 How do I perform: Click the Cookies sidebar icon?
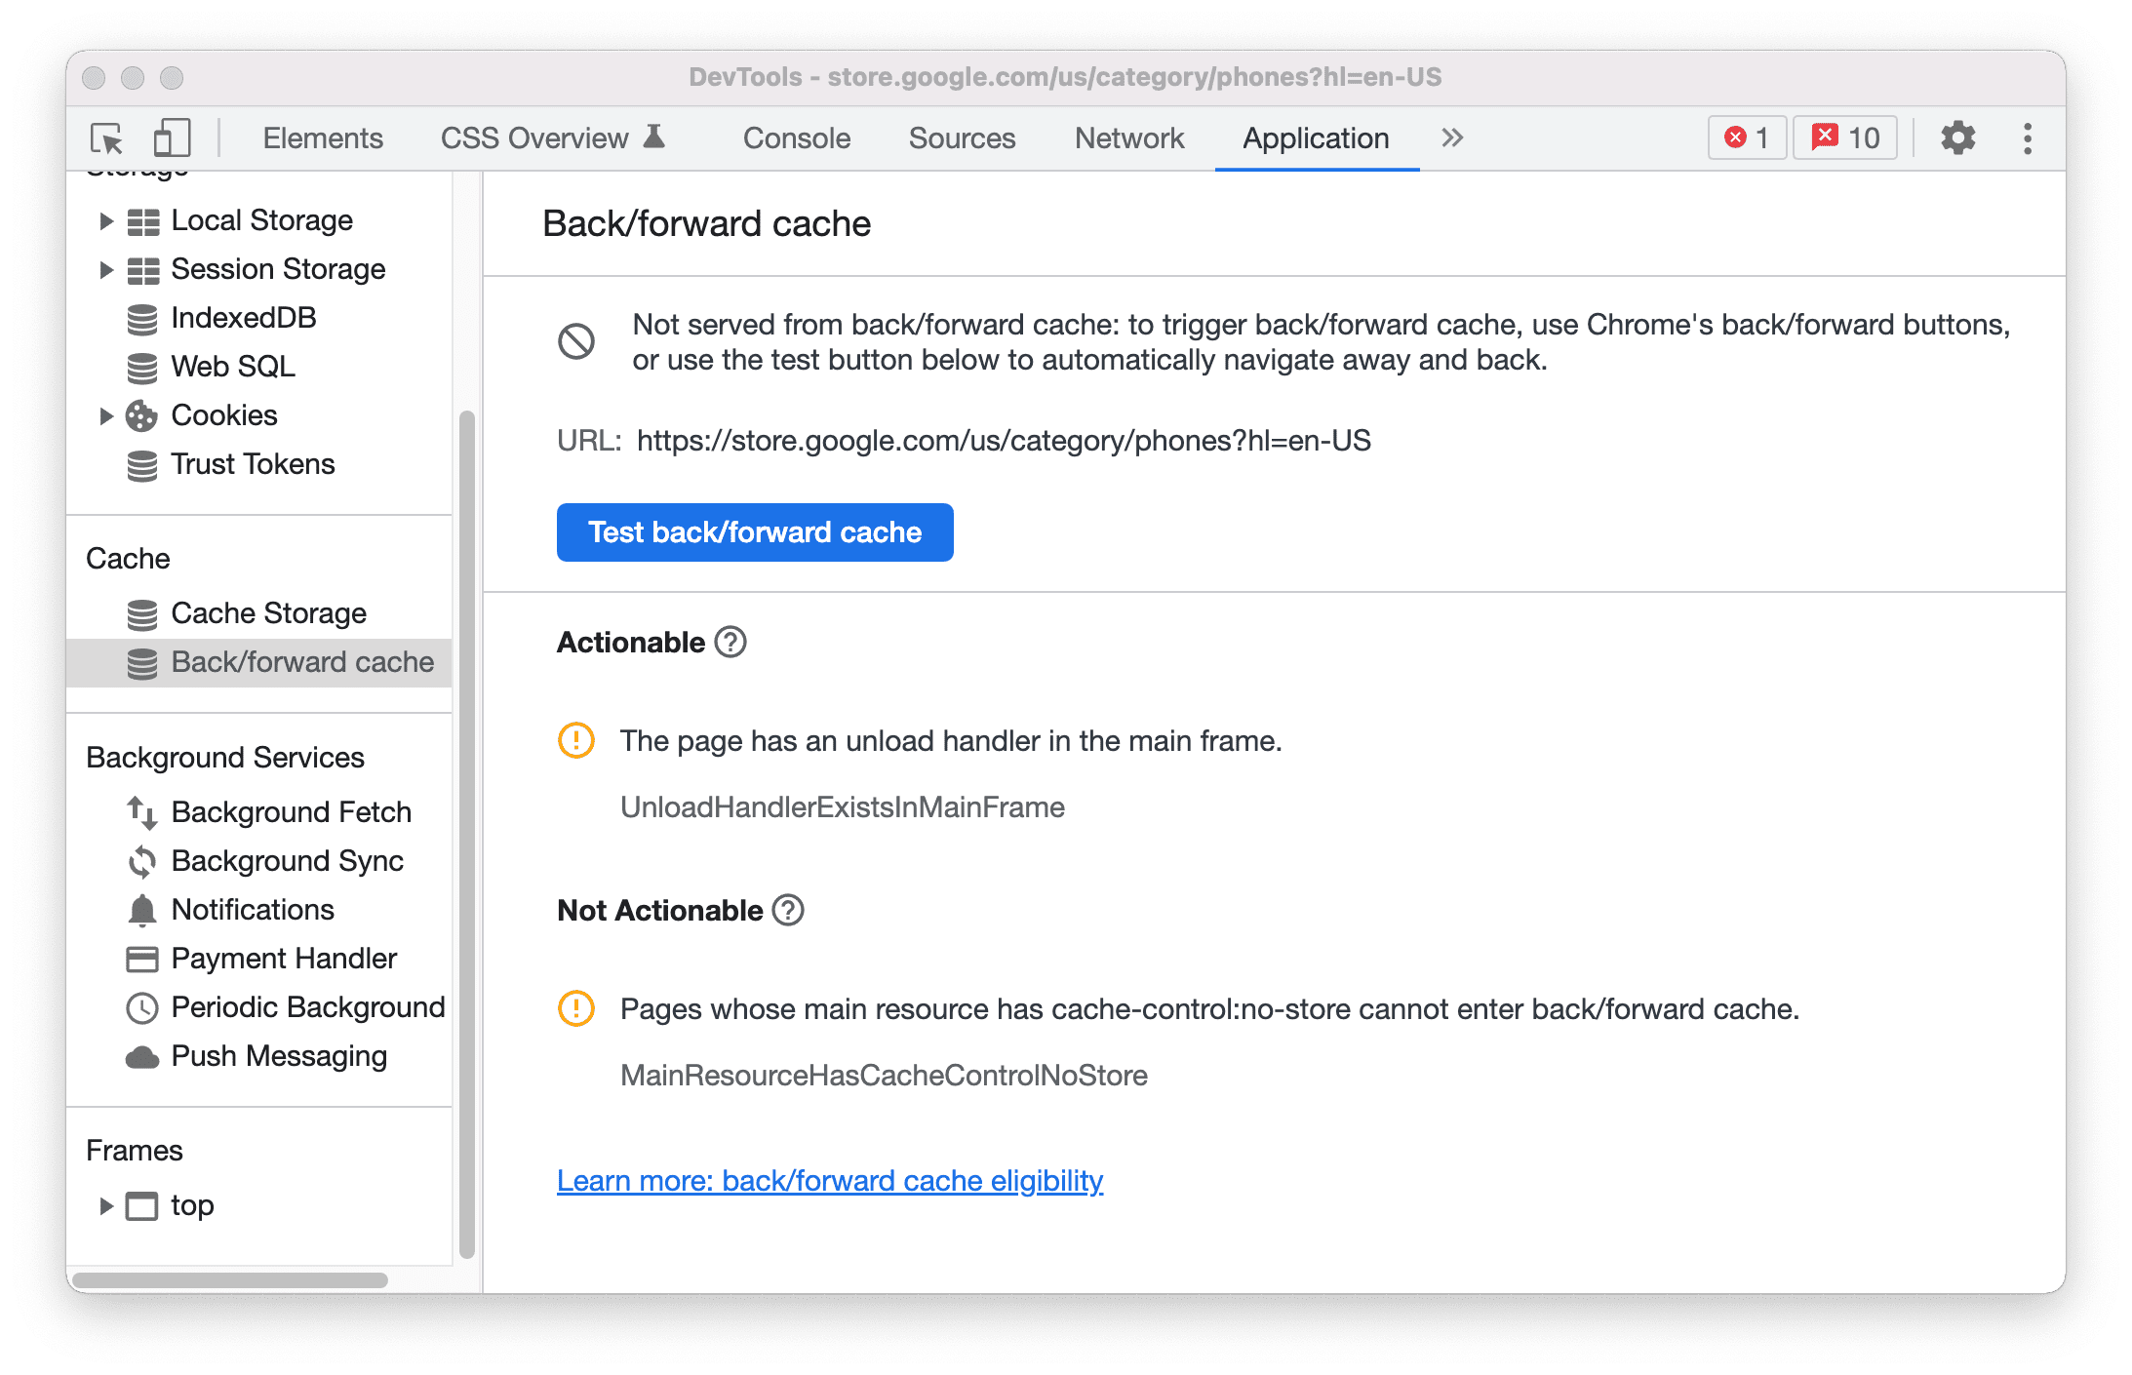point(139,413)
